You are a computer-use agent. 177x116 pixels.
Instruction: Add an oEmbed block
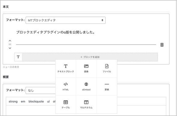pyautogui.click(x=86, y=86)
